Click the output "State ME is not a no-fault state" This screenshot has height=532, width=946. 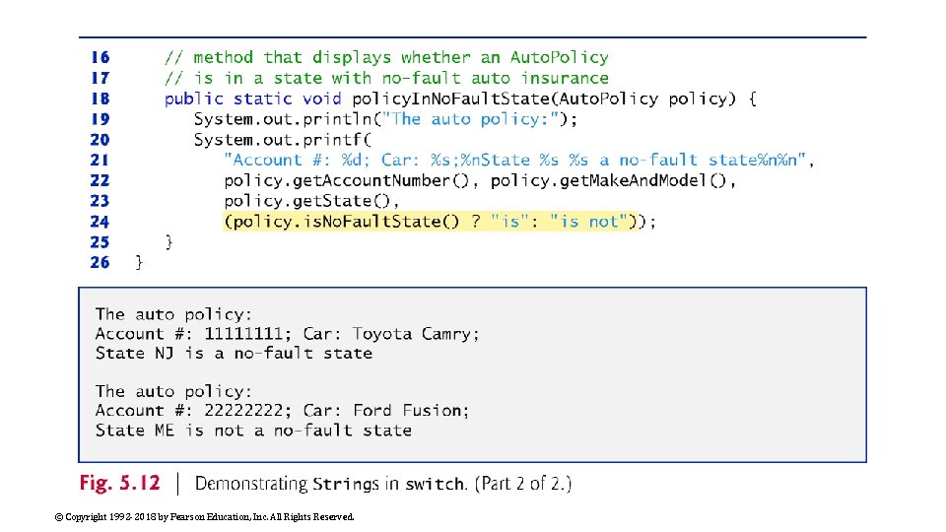click(253, 430)
